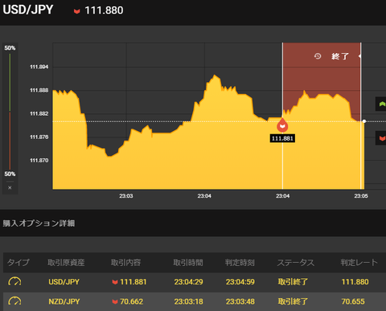The width and height of the screenshot is (386, 311).
Task: Click the NZD/JPY asset link in table
Action: coord(64,301)
